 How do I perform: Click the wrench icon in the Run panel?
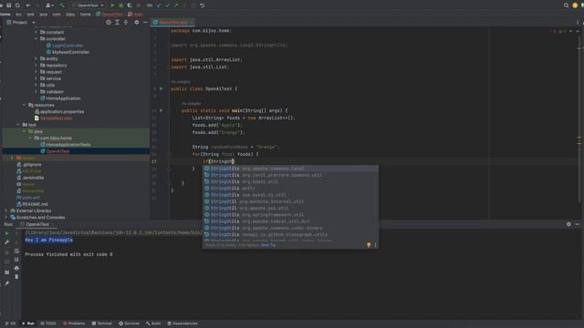click(x=6, y=242)
